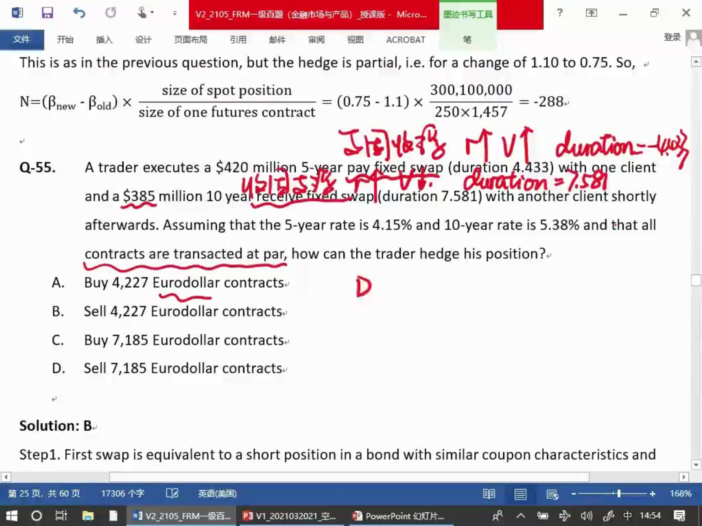Switch to the 审阅 (Review) tab
This screenshot has height=526, width=702.
316,39
